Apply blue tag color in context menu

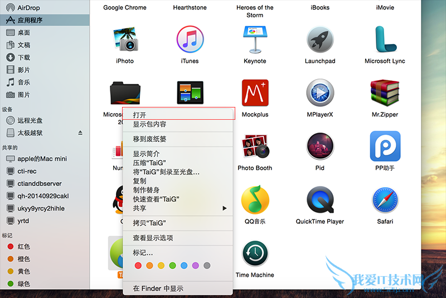click(184, 266)
